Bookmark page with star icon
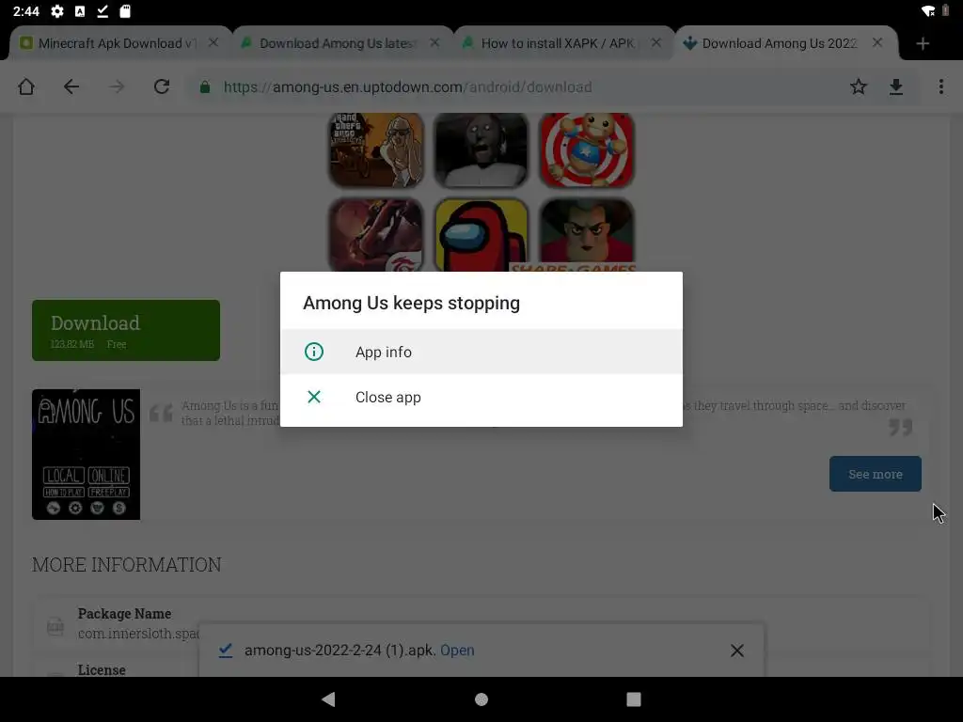Image resolution: width=963 pixels, height=722 pixels. click(x=858, y=86)
